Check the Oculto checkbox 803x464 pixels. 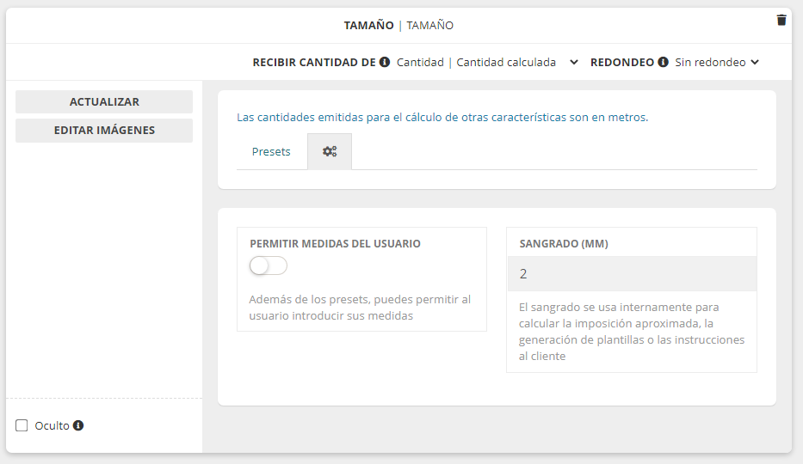click(x=22, y=425)
